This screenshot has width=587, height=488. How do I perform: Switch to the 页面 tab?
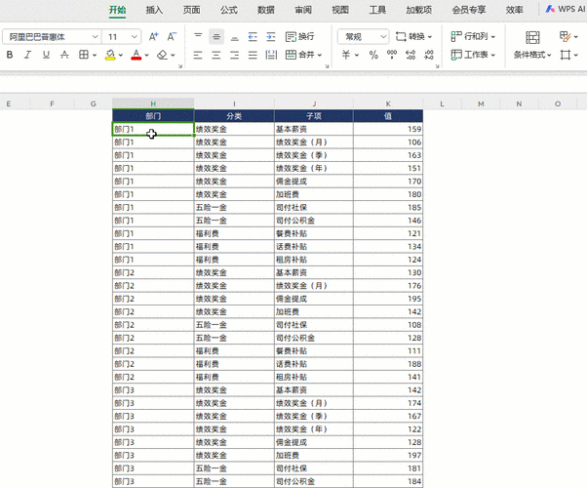191,10
